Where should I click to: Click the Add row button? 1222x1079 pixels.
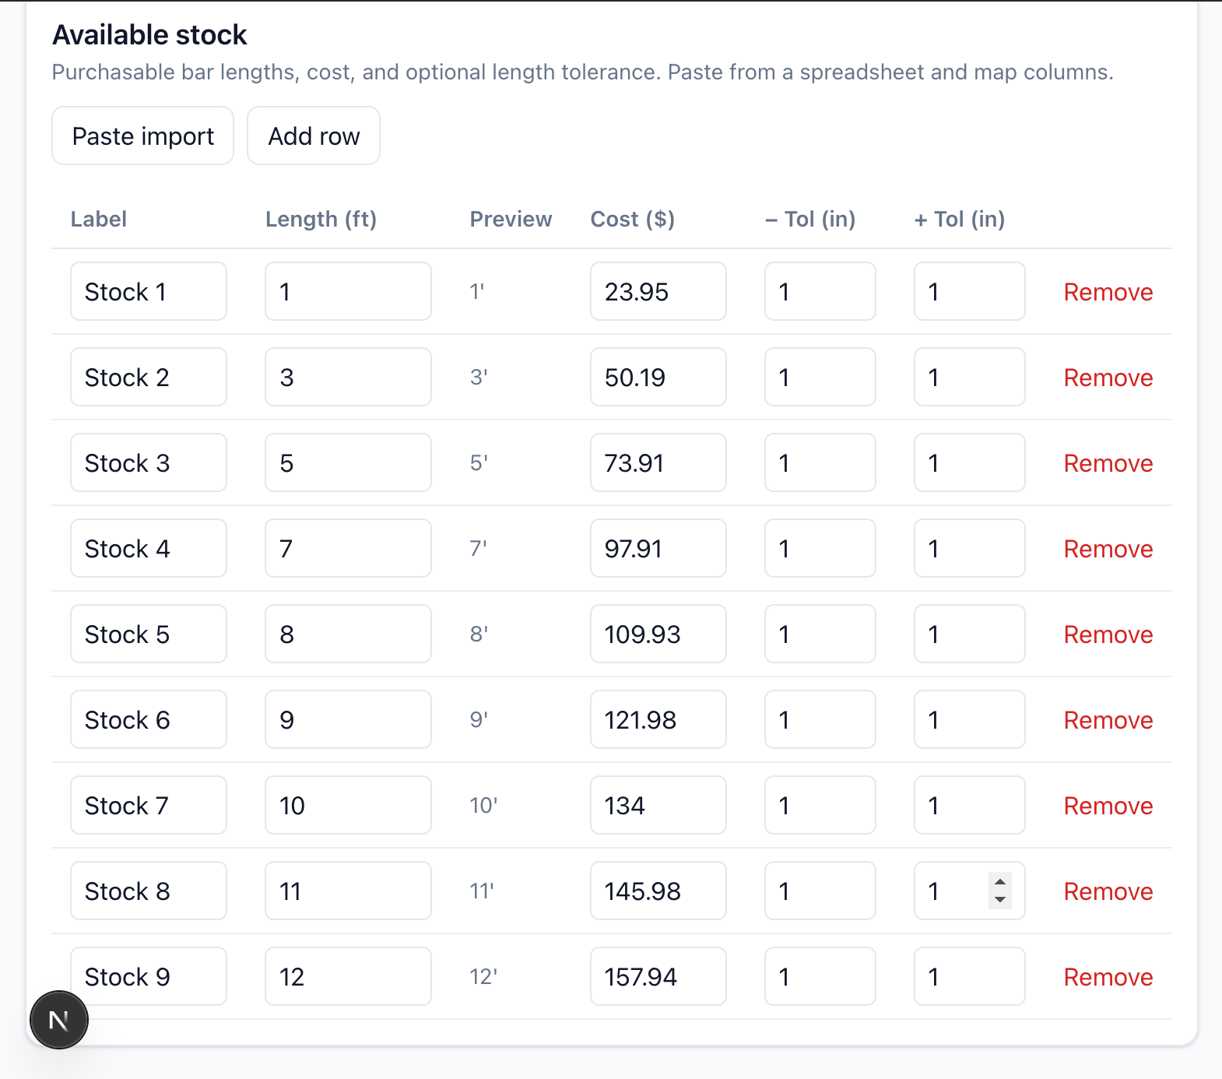314,135
